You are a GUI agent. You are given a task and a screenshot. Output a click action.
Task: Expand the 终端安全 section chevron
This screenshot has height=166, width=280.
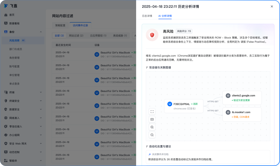click(41, 101)
